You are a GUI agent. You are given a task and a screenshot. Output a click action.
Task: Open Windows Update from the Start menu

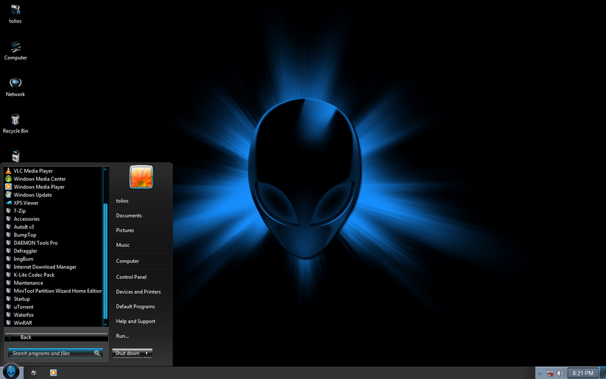[32, 194]
